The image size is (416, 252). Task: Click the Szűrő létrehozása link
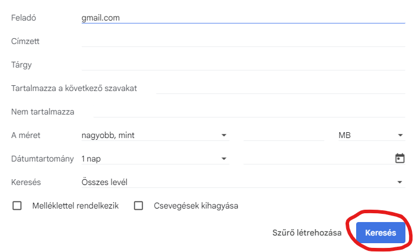coord(307,233)
